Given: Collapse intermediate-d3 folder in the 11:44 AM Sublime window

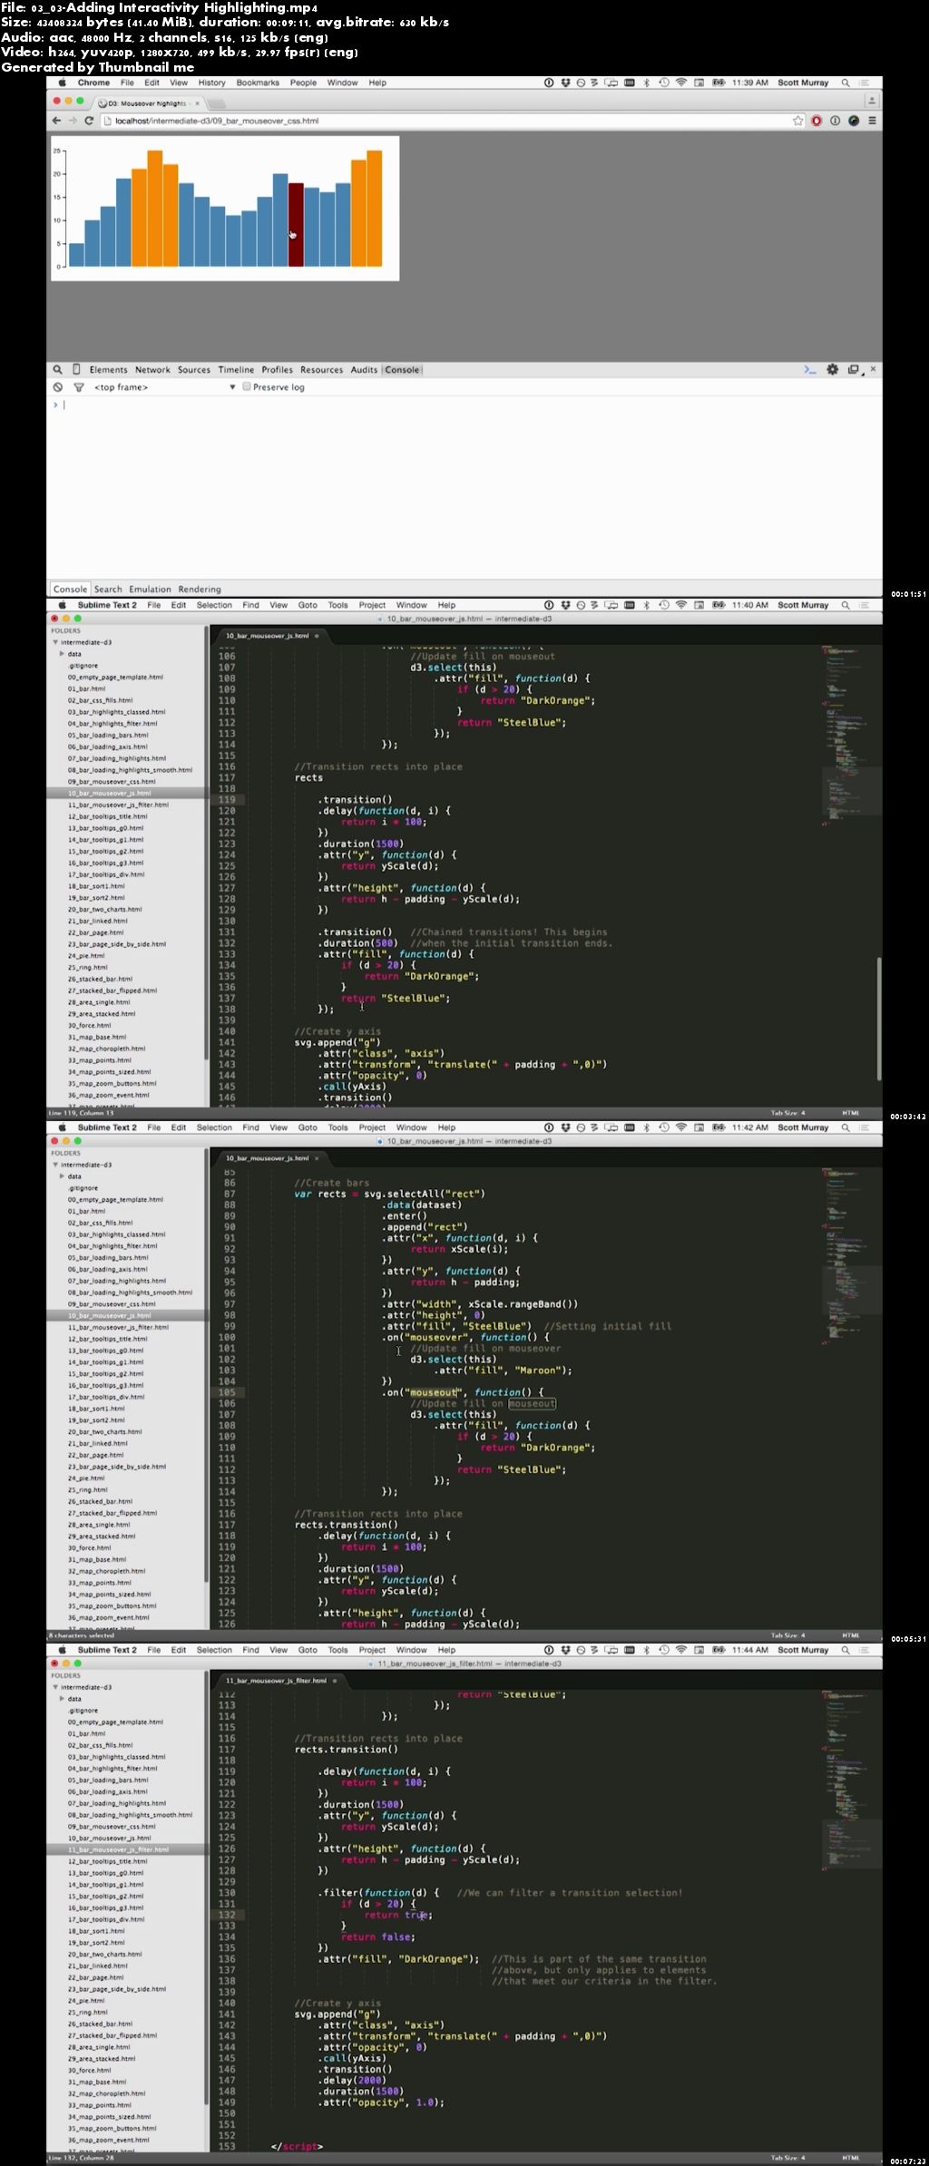Looking at the screenshot, I should pos(55,1687).
